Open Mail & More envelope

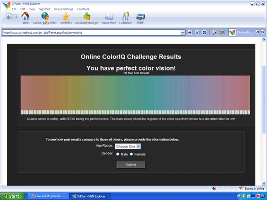click(x=109, y=18)
